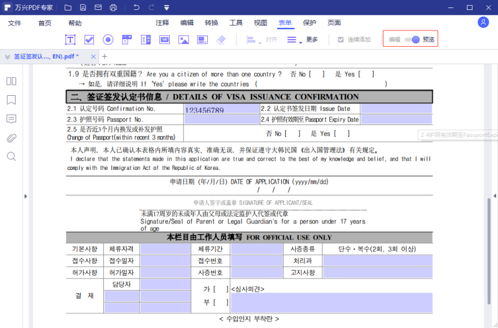The width and height of the screenshot is (498, 328).
Task: Select the Signature field form tool
Action: [x=202, y=40]
